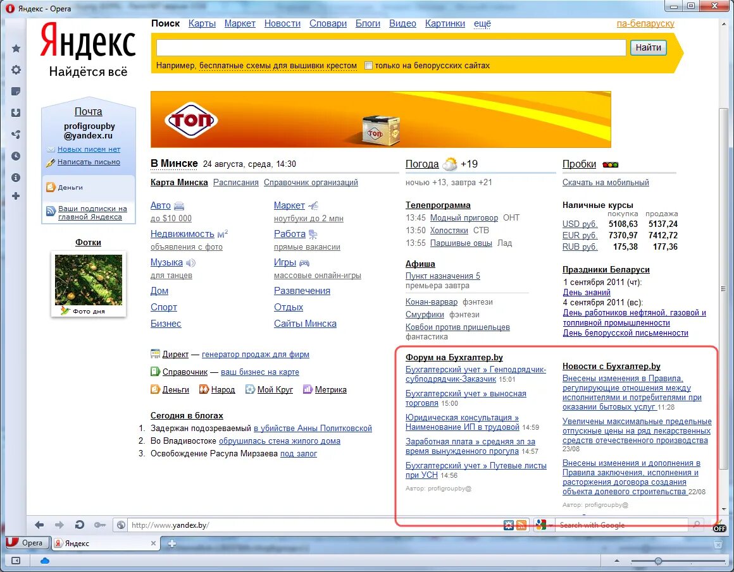This screenshot has width=734, height=572.
Task: Open the Картинки service tab
Action: tap(445, 23)
